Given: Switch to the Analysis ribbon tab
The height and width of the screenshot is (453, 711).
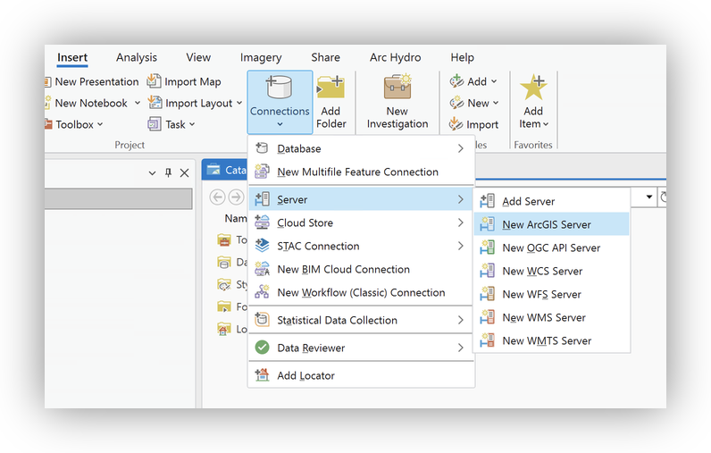Looking at the screenshot, I should pyautogui.click(x=136, y=58).
